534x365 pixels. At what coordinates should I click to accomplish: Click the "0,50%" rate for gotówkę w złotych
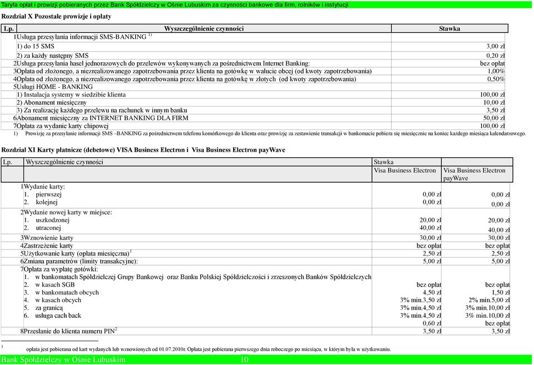coord(496,79)
